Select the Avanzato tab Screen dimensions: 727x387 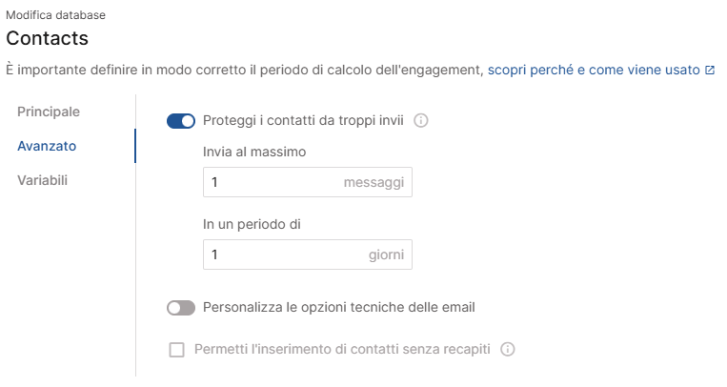tap(48, 146)
